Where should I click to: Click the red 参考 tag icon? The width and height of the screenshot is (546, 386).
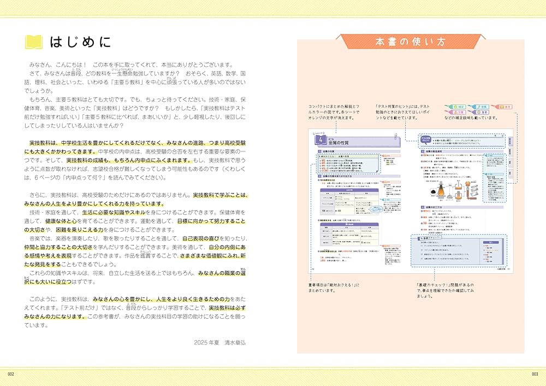pyautogui.click(x=504, y=107)
